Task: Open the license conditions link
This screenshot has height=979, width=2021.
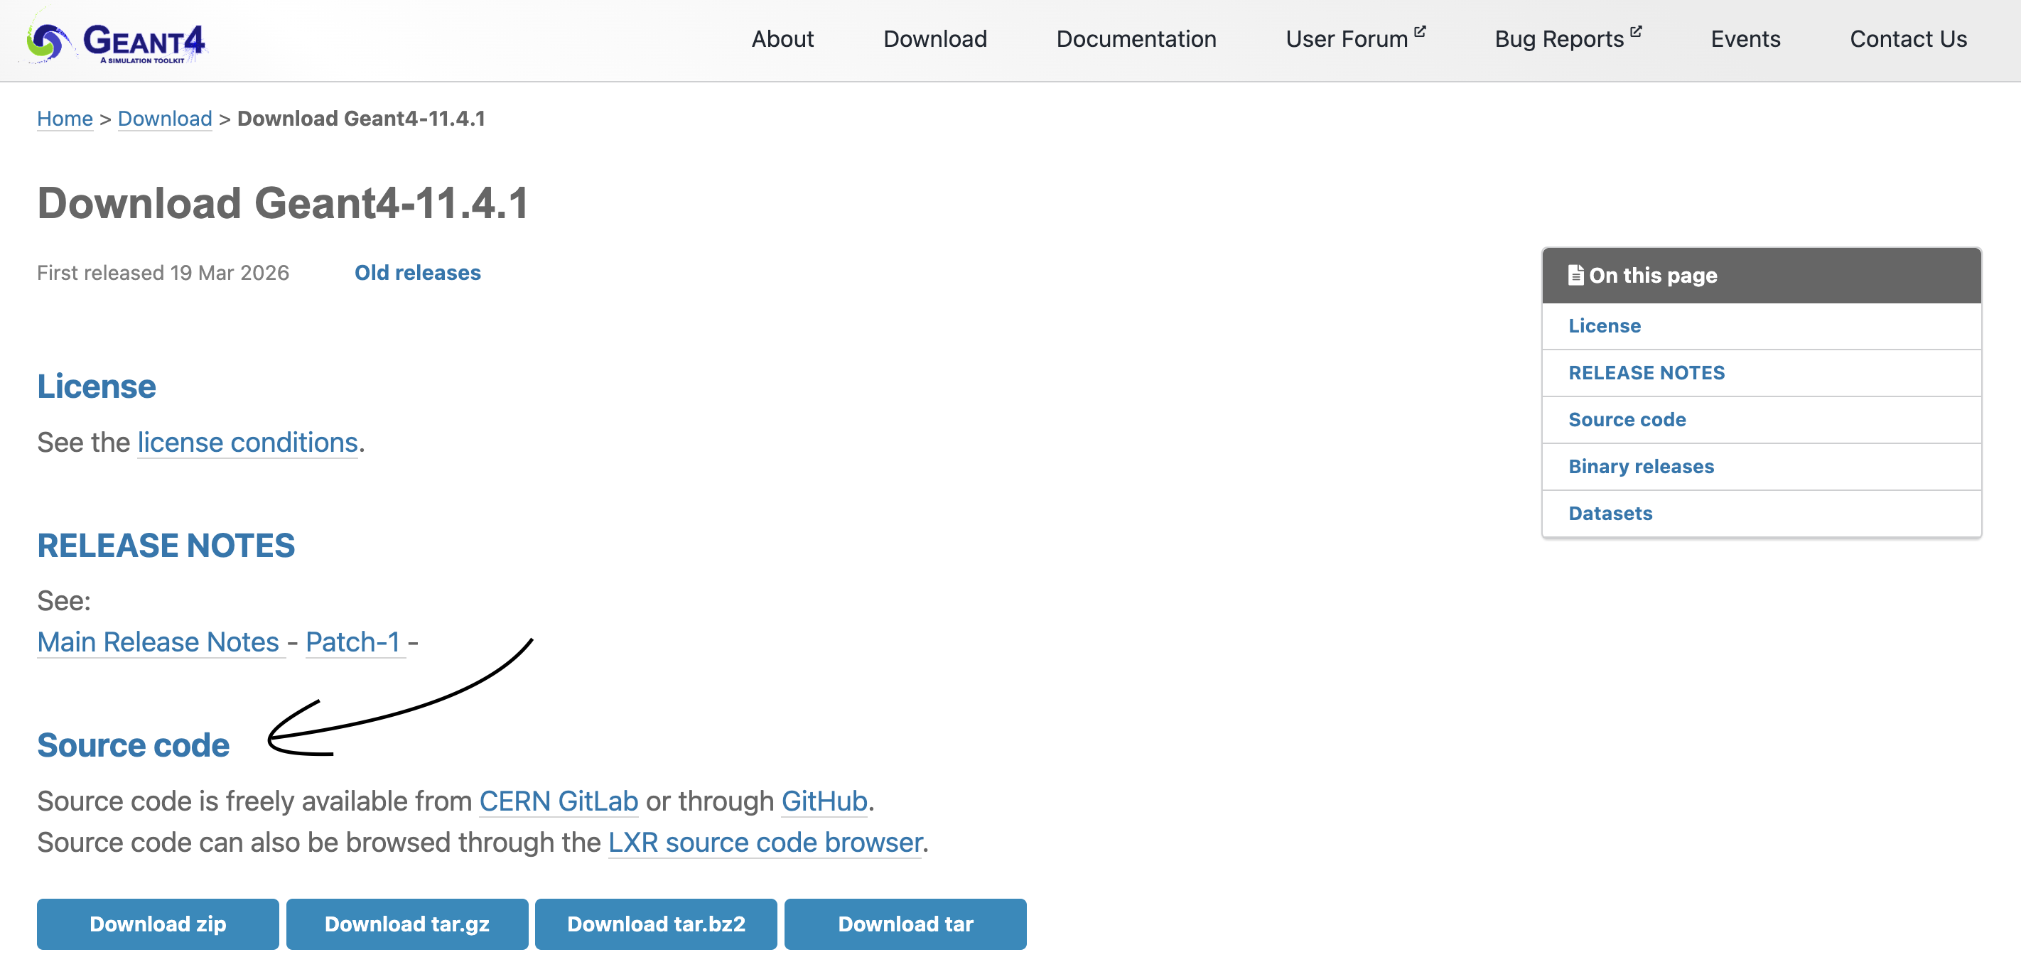Action: pos(247,443)
